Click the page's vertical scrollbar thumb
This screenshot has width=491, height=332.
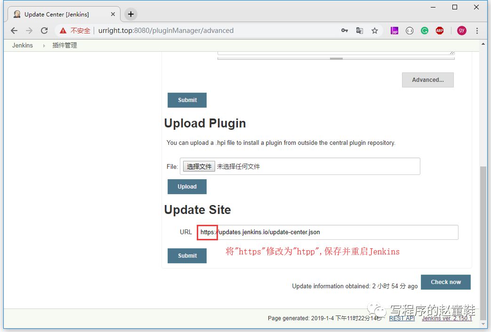coord(483,243)
